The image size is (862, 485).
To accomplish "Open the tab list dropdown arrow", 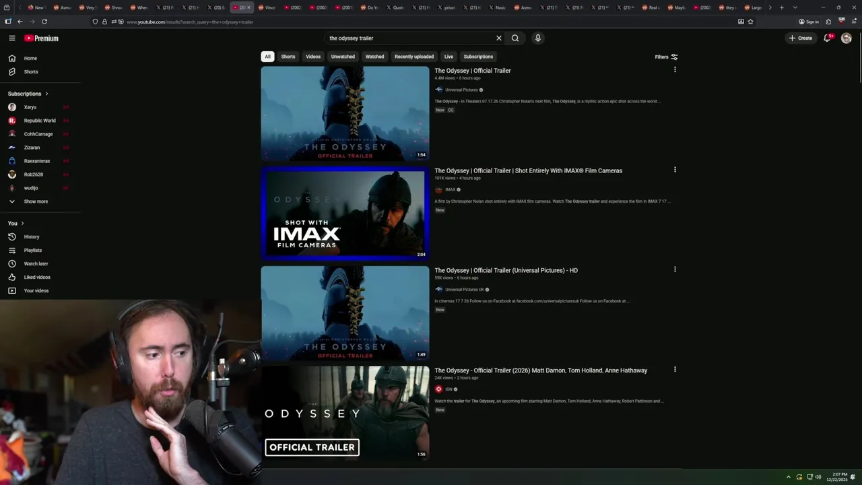I will coord(795,7).
